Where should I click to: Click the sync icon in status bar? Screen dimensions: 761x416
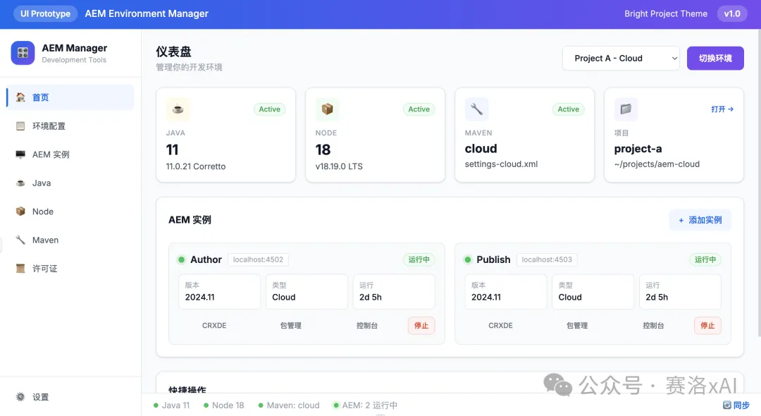[727, 405]
